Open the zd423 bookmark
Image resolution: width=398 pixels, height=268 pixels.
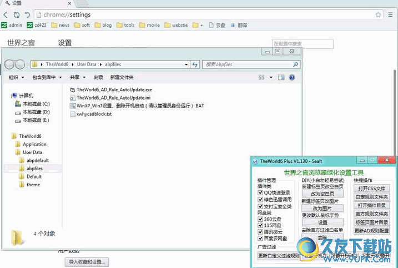click(x=37, y=25)
